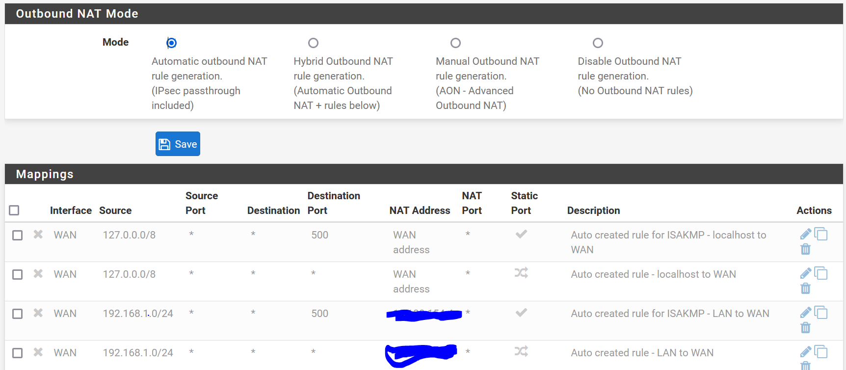Select Manual Outbound NAT mode radio
Image resolution: width=846 pixels, height=370 pixels.
(455, 43)
